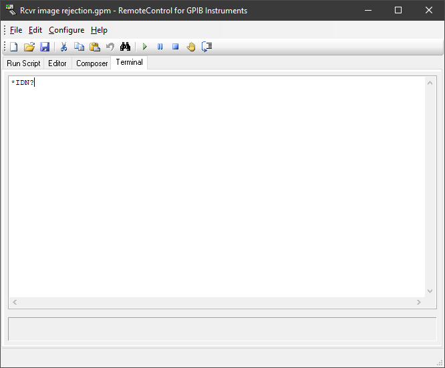Switch to the Run Script tab
The image size is (445, 368).
click(x=23, y=63)
